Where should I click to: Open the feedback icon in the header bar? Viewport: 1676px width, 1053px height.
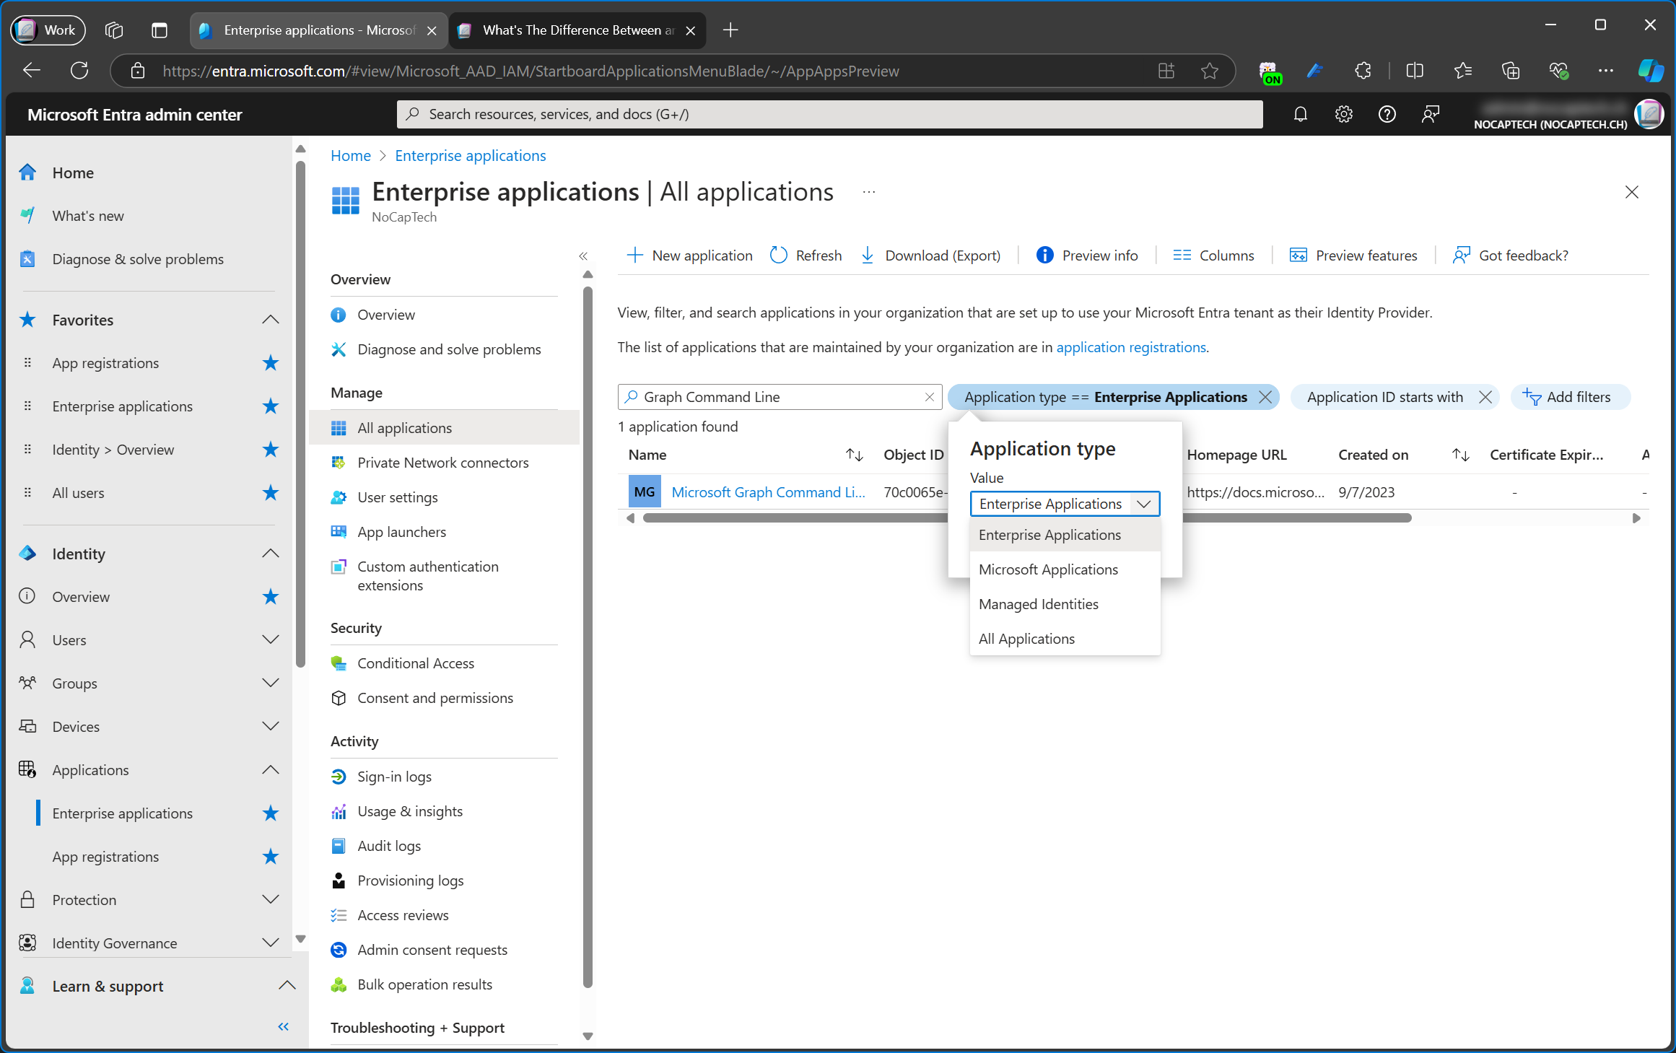[1430, 114]
